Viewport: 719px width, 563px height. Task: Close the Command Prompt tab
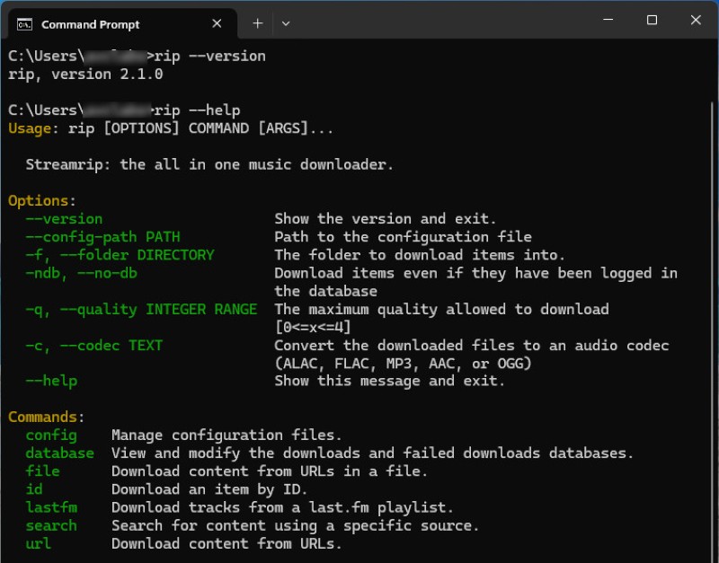217,23
